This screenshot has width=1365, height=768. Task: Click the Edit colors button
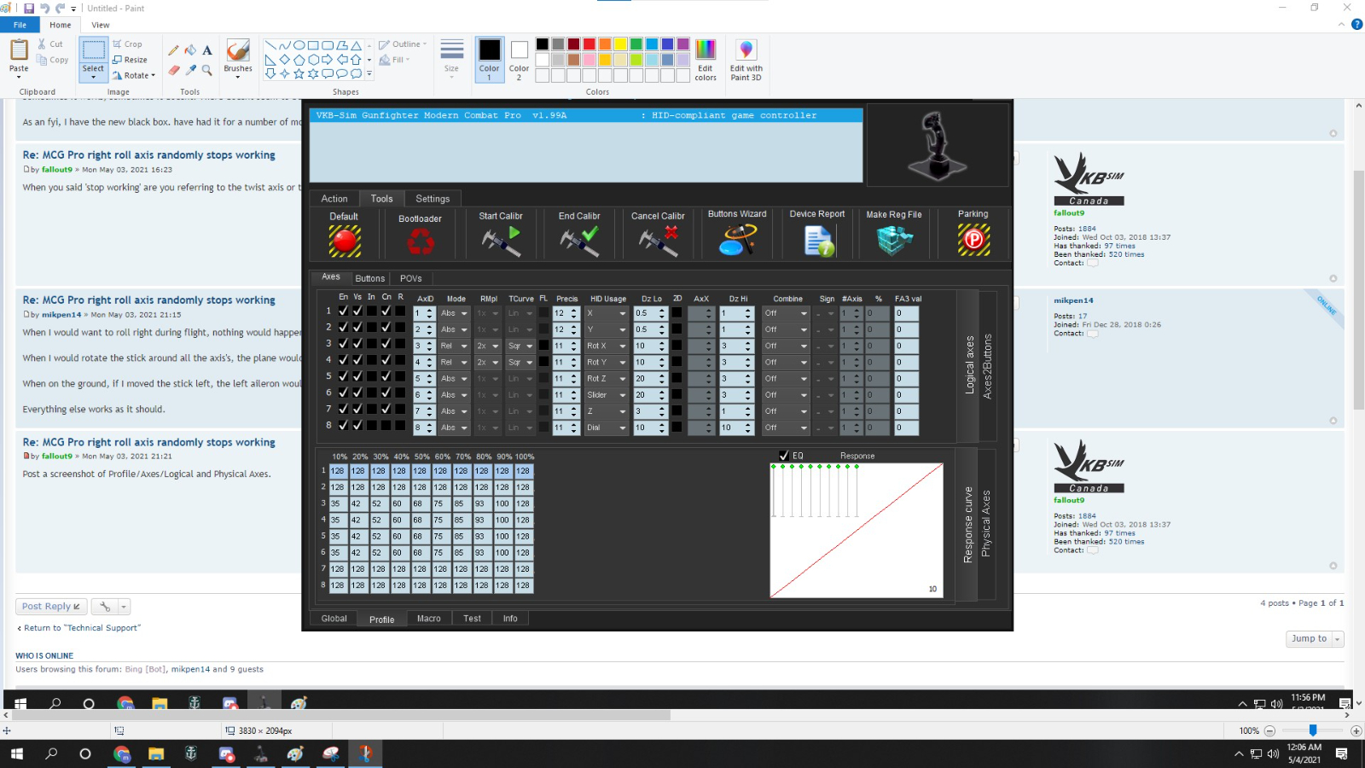click(x=706, y=60)
